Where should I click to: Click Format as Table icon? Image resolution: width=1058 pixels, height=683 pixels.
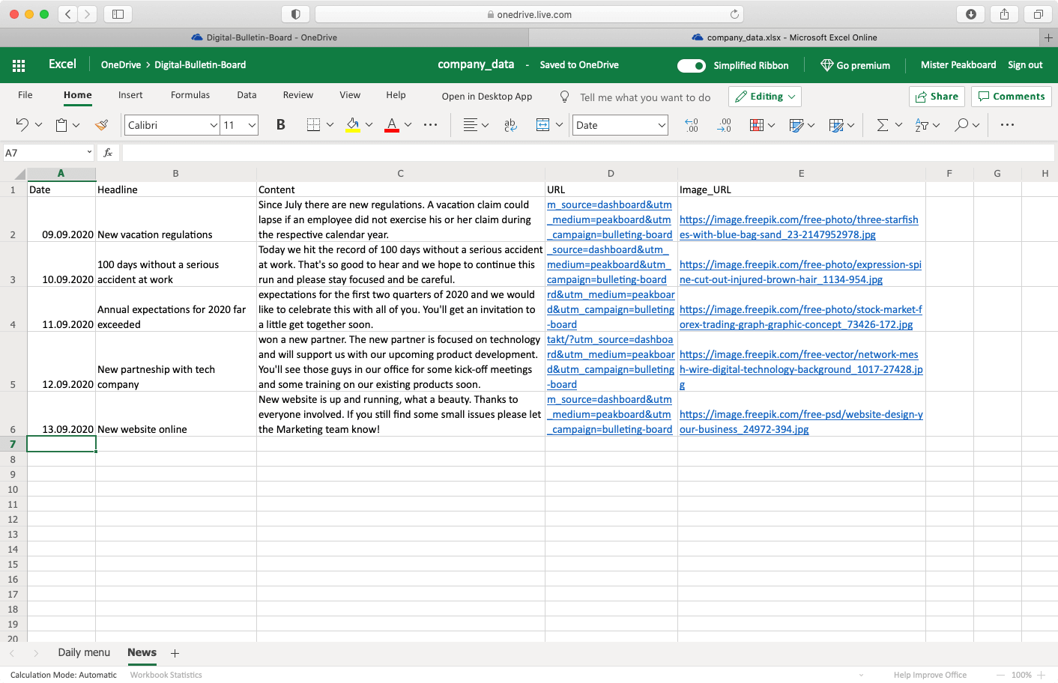coord(836,125)
